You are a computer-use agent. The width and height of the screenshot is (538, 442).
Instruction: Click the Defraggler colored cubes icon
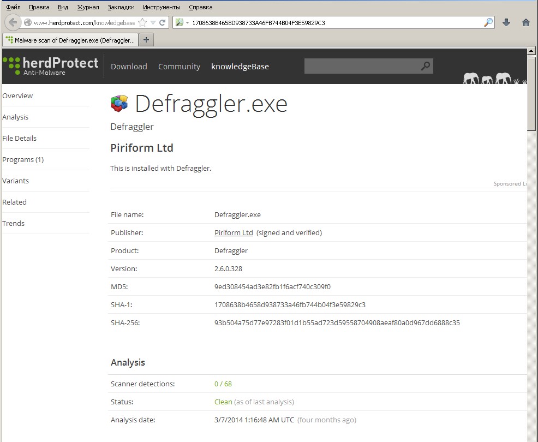(x=119, y=103)
